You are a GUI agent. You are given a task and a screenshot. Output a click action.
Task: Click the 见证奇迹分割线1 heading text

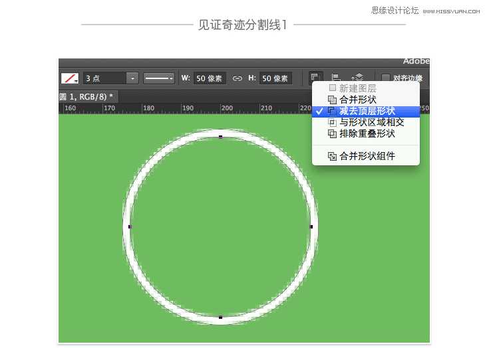(x=243, y=25)
